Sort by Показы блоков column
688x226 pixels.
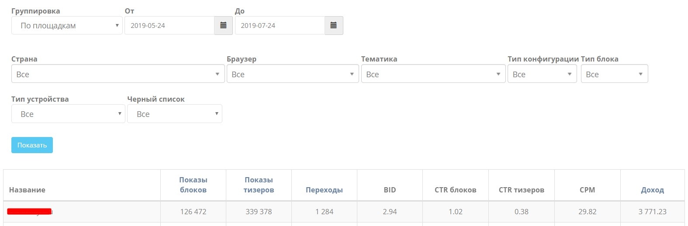point(193,185)
